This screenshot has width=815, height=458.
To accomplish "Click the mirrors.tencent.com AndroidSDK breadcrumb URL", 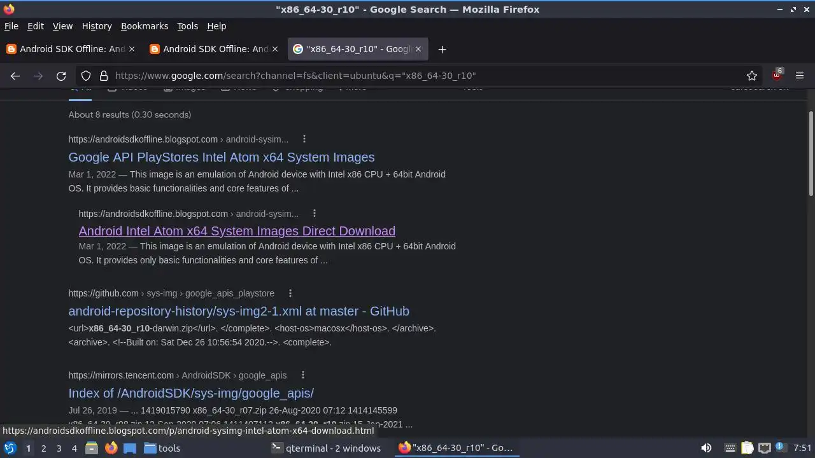I will [x=178, y=375].
